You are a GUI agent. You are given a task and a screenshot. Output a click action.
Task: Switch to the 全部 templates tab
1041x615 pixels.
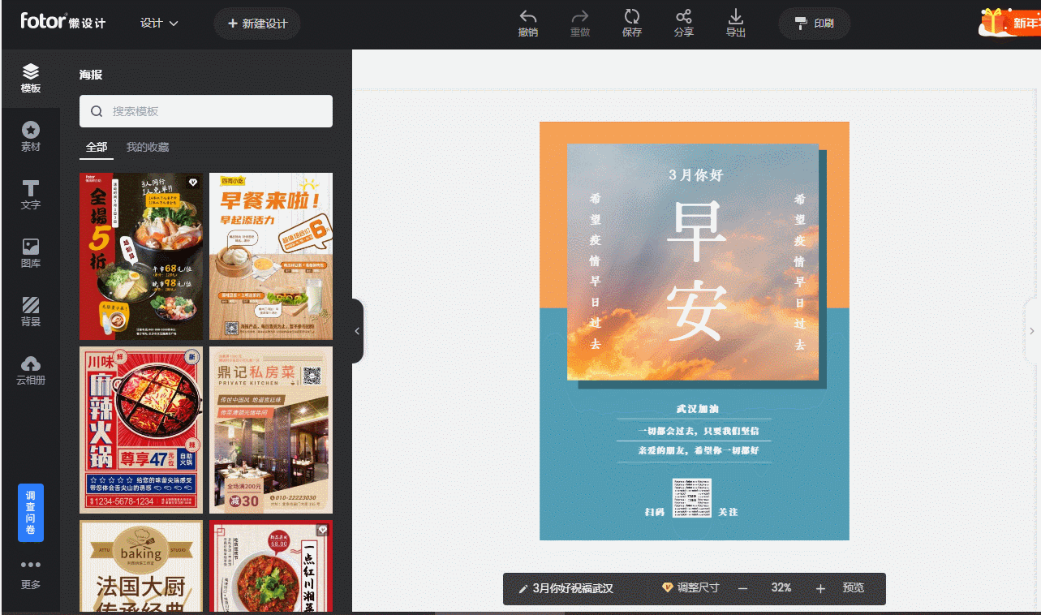[97, 147]
